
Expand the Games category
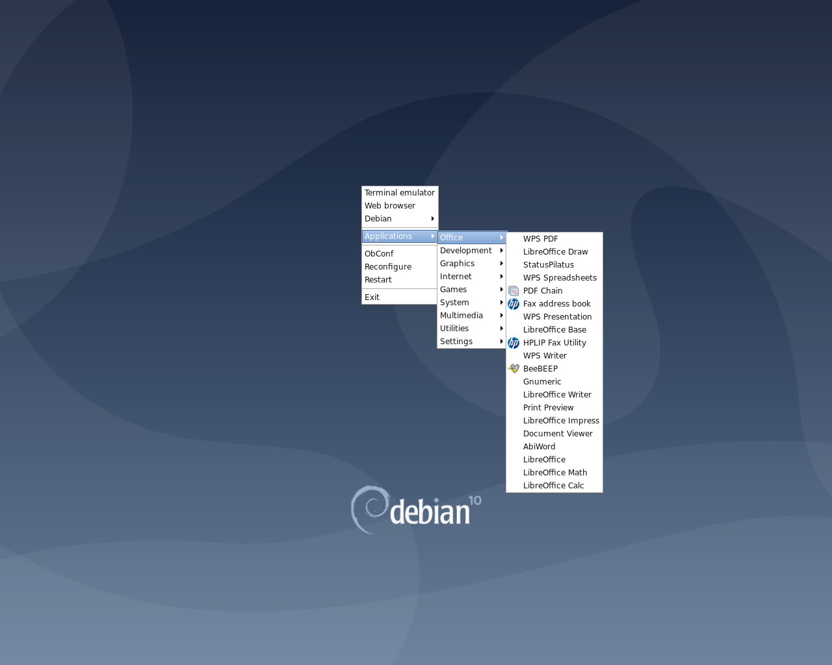click(472, 290)
